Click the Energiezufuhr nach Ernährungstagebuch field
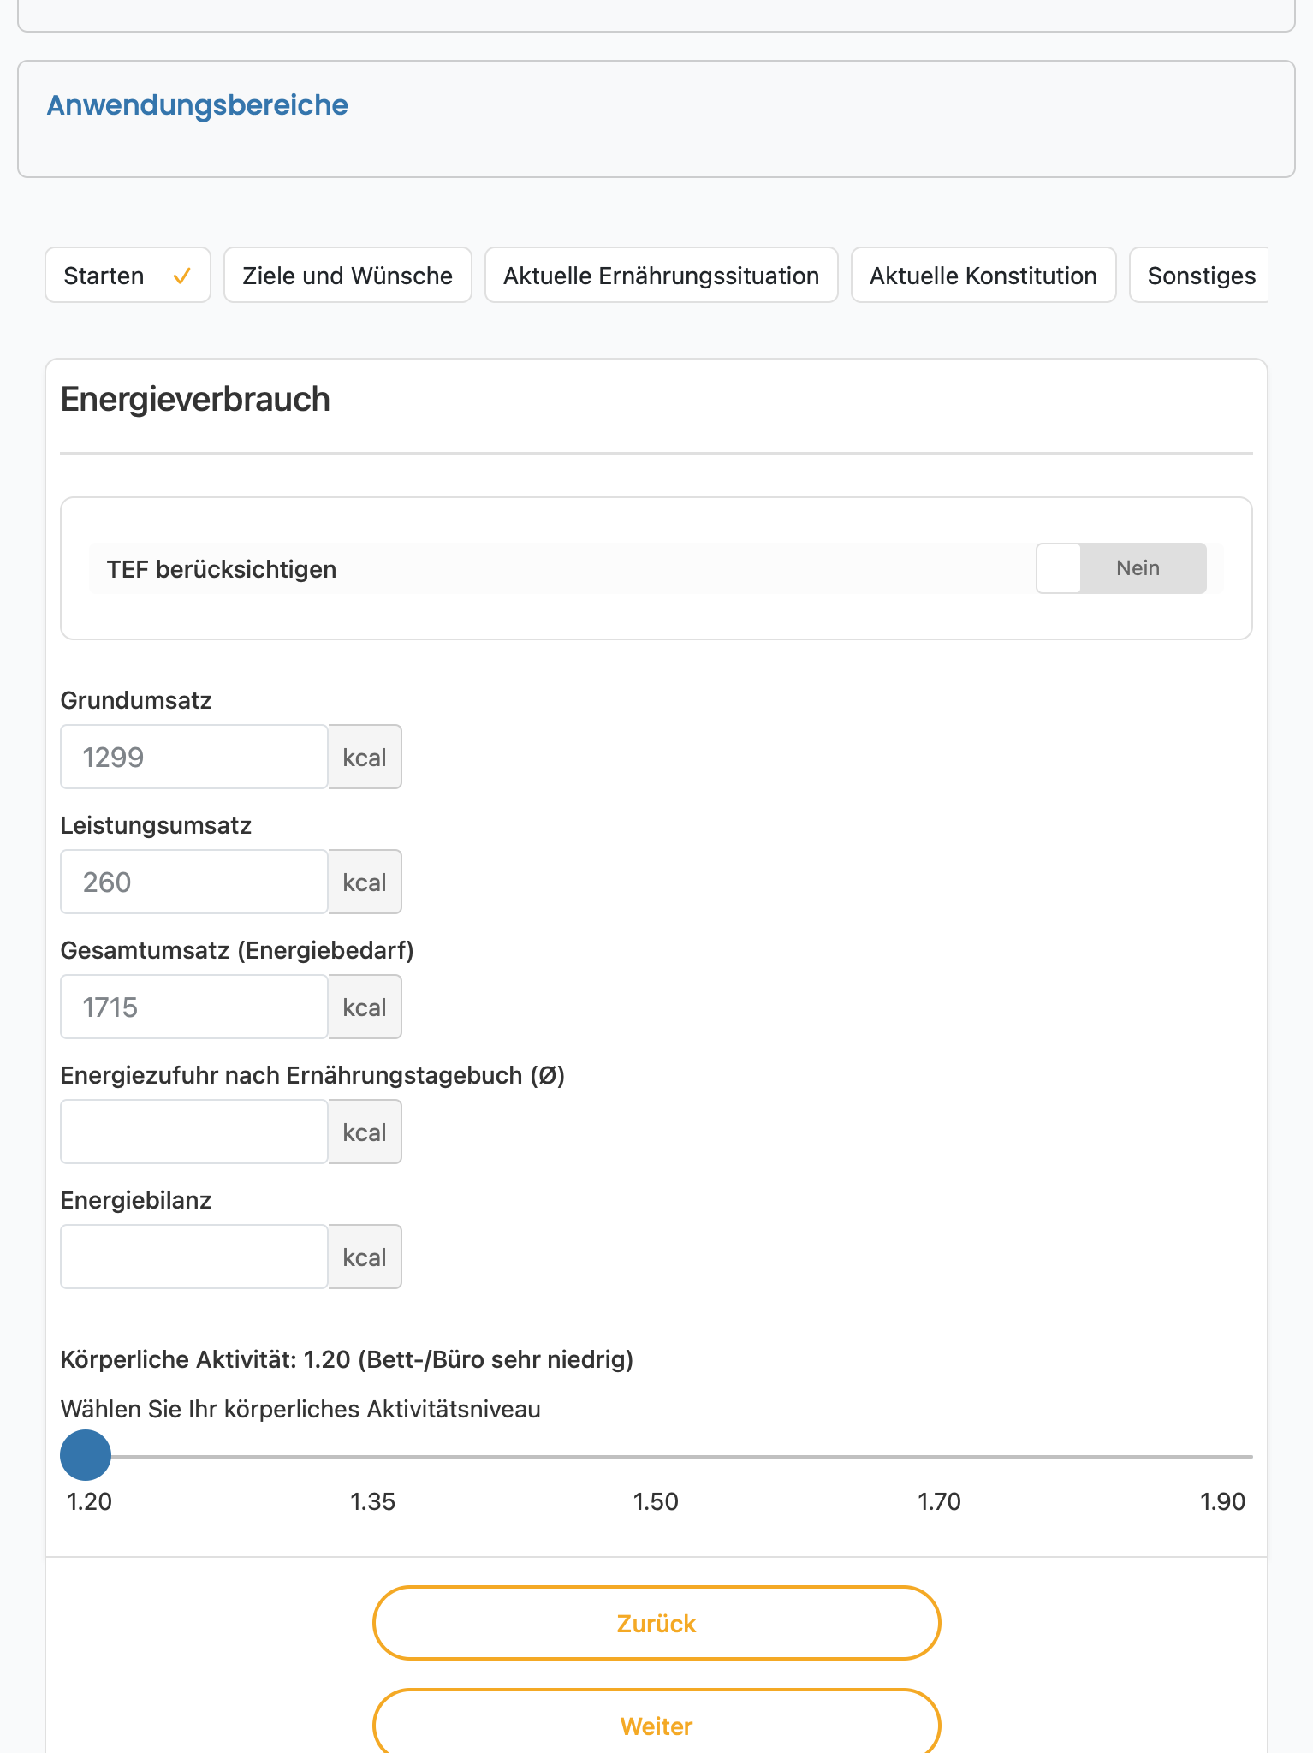Screen dimensions: 1313x1753 [194, 1132]
